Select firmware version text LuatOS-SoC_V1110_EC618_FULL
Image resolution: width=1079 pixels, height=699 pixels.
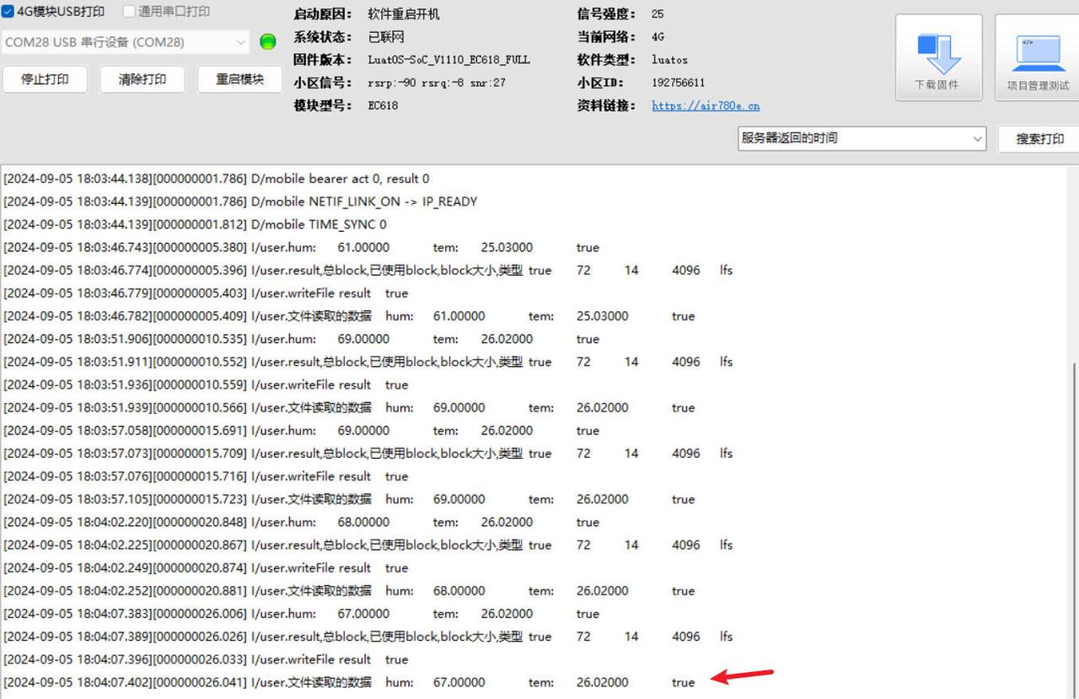click(449, 60)
